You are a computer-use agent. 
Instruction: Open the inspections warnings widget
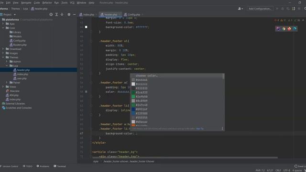[287, 20]
